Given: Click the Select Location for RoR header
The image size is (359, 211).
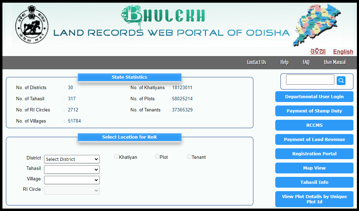Looking at the screenshot, I should [130, 137].
